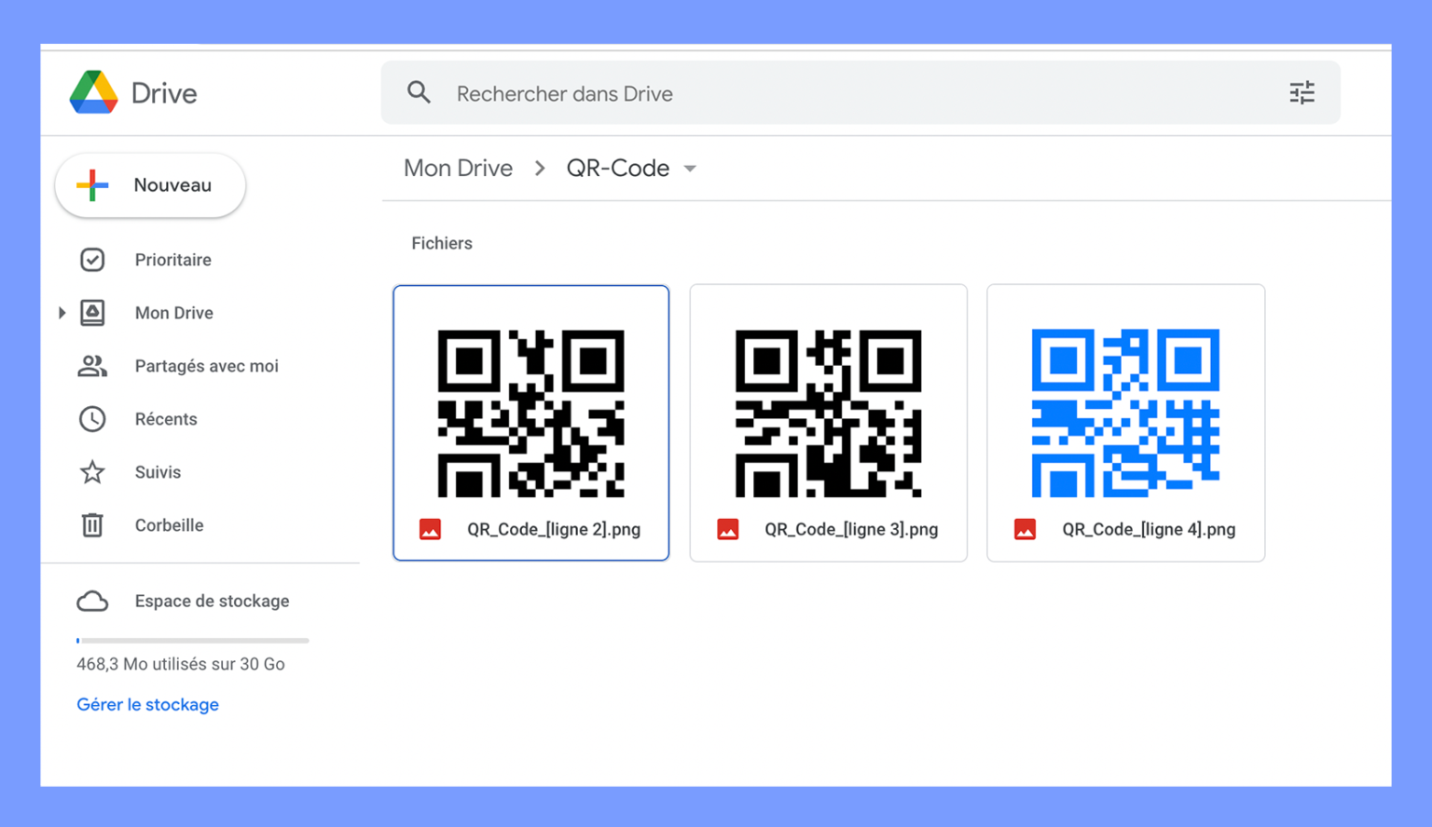The image size is (1432, 827).
Task: Select the Fichiers section label
Action: (442, 243)
